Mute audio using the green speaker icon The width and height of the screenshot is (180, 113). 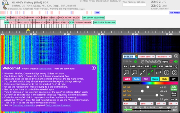[x=176, y=62]
